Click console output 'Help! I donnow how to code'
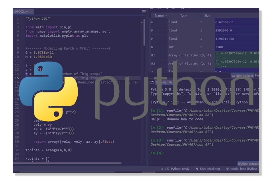The height and width of the screenshot is (181, 272). 177,119
